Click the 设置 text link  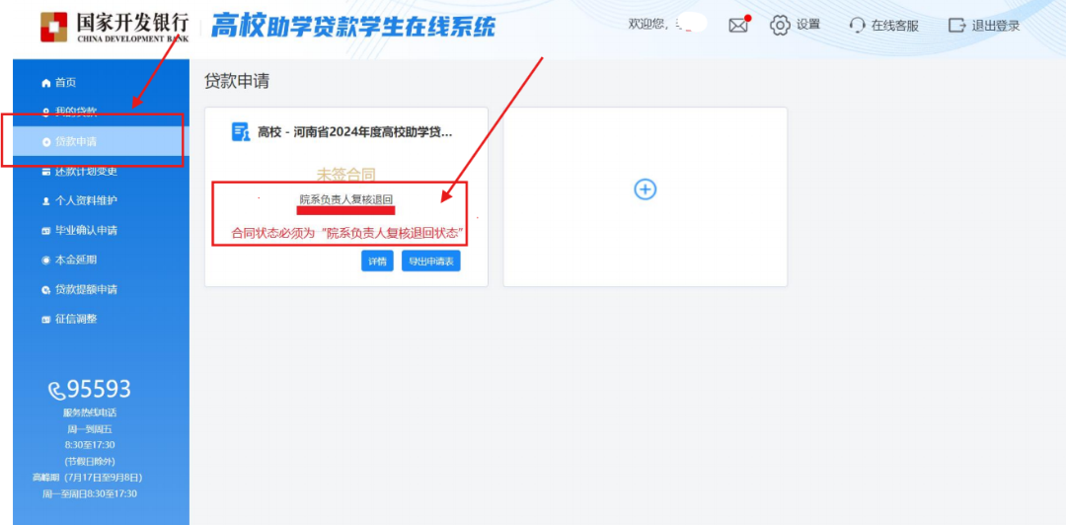(x=808, y=25)
